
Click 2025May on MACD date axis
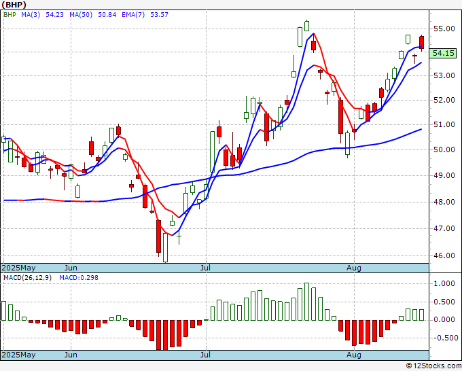coord(18,355)
